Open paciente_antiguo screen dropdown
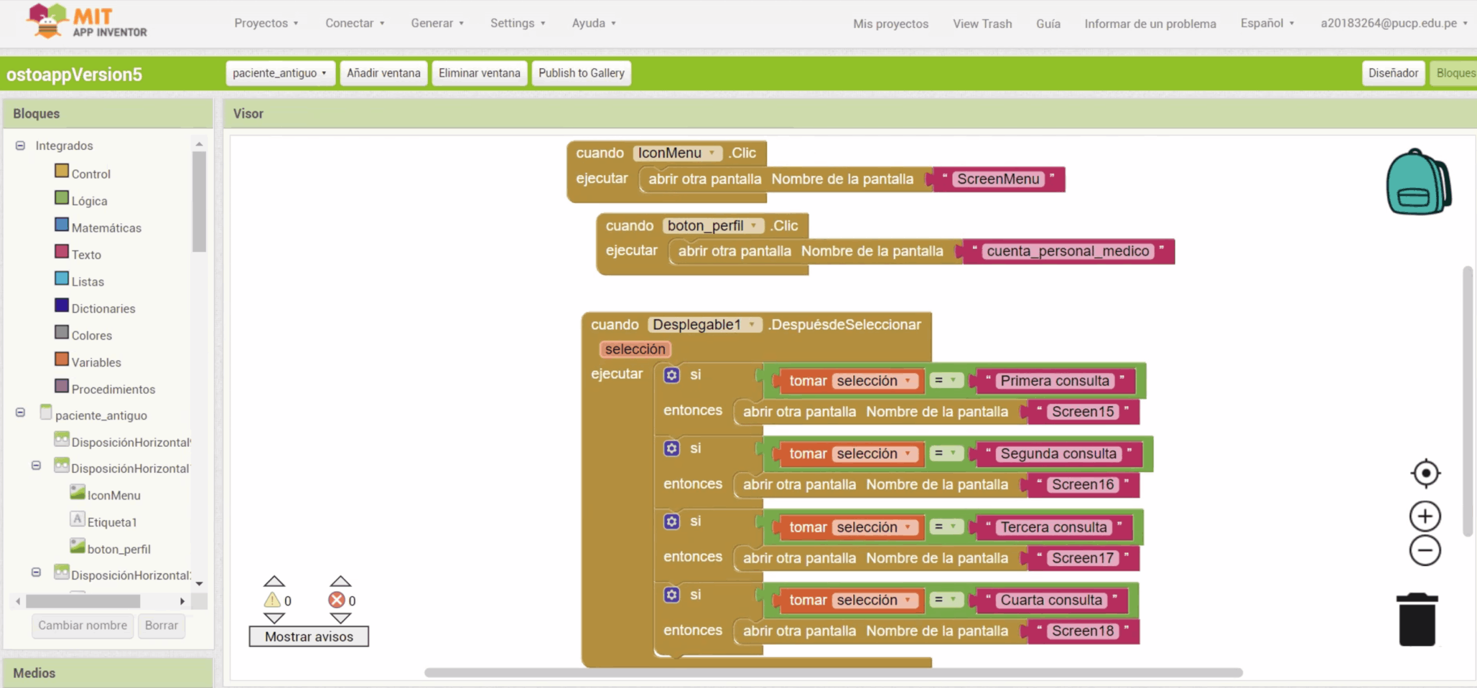This screenshot has width=1477, height=688. click(x=280, y=73)
